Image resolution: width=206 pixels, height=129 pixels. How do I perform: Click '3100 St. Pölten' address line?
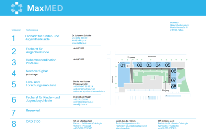[177, 30]
